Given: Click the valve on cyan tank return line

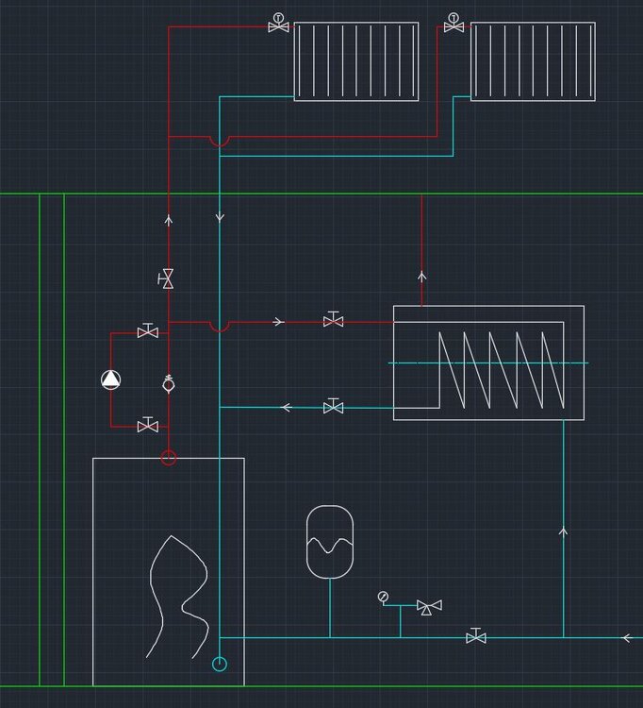Looking at the screenshot, I should [x=333, y=407].
